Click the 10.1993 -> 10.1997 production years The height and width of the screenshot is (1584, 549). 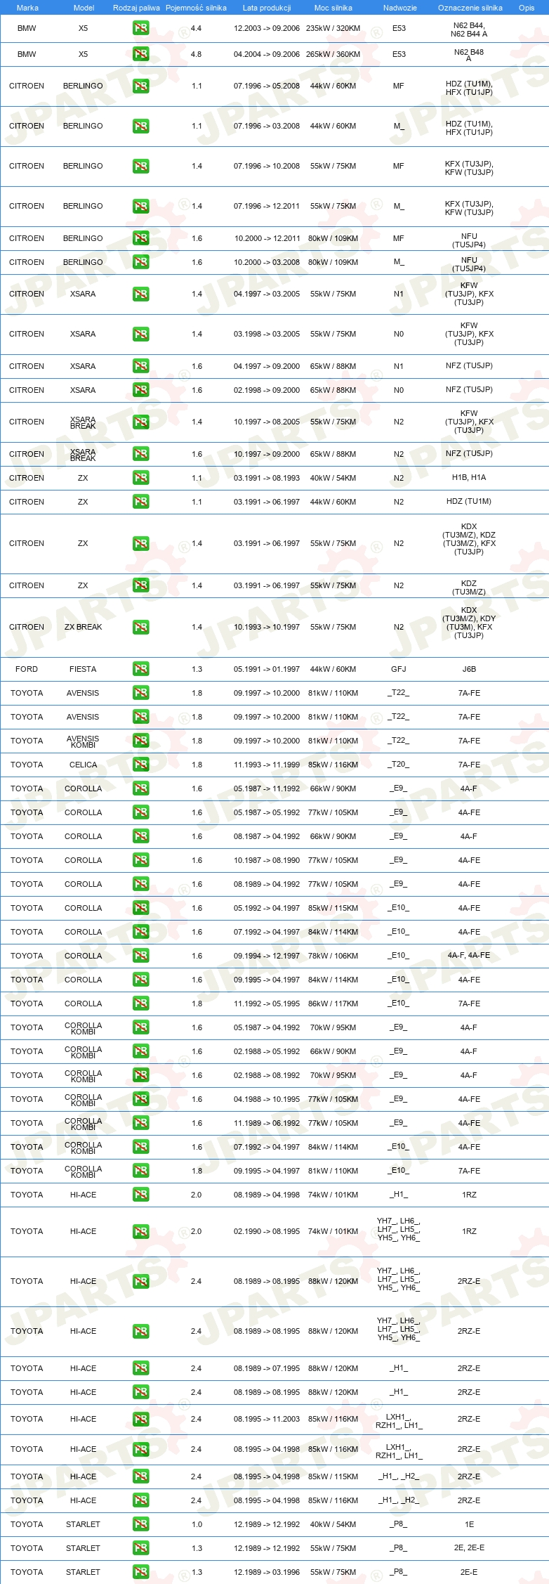(267, 627)
